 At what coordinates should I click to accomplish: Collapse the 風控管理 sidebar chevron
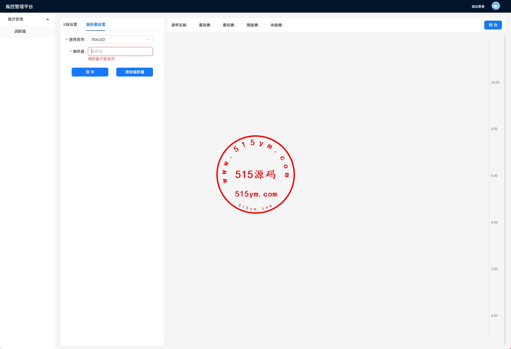click(48, 20)
